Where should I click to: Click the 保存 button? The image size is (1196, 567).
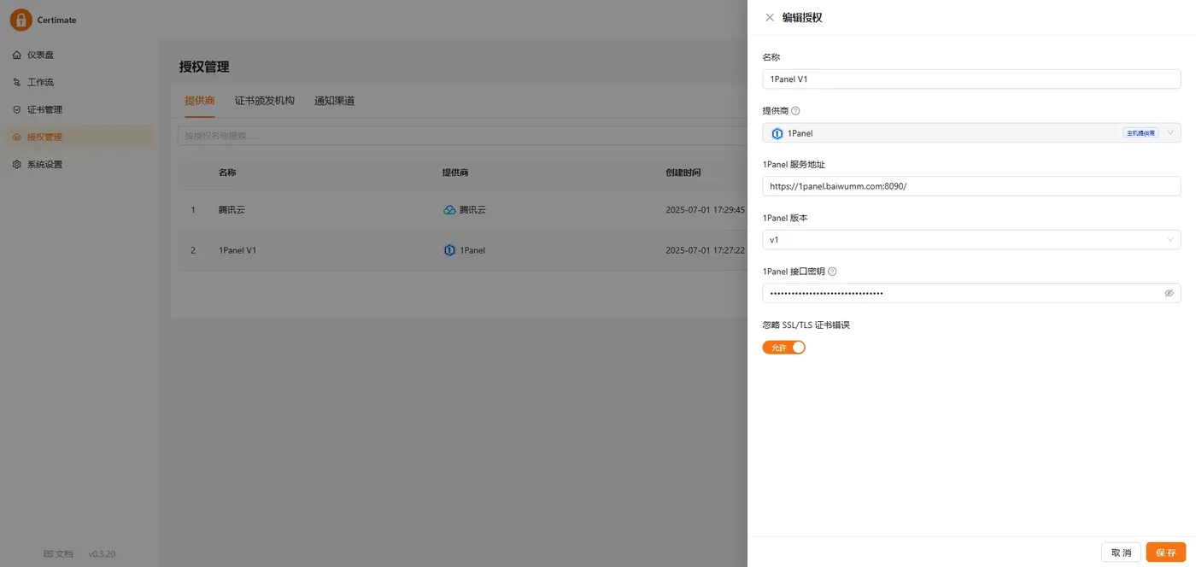[1166, 552]
